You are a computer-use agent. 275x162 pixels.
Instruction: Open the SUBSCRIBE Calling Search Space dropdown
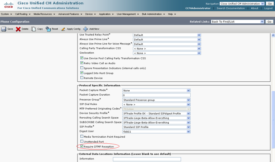157,123
